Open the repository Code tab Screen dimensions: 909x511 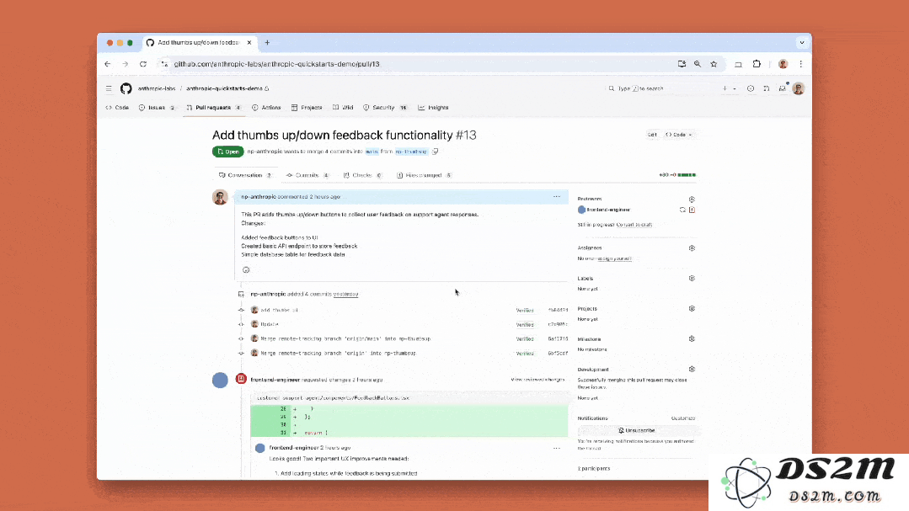pyautogui.click(x=117, y=108)
